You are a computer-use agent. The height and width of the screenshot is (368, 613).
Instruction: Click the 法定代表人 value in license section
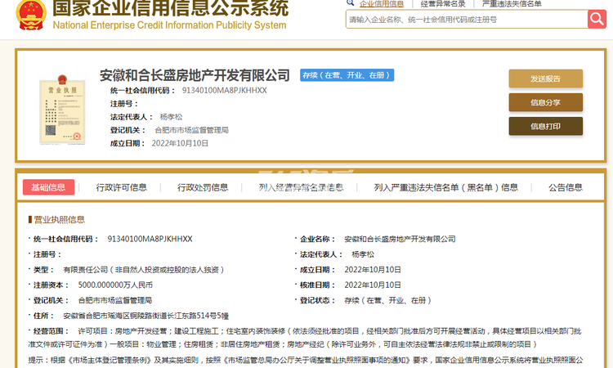click(x=363, y=254)
